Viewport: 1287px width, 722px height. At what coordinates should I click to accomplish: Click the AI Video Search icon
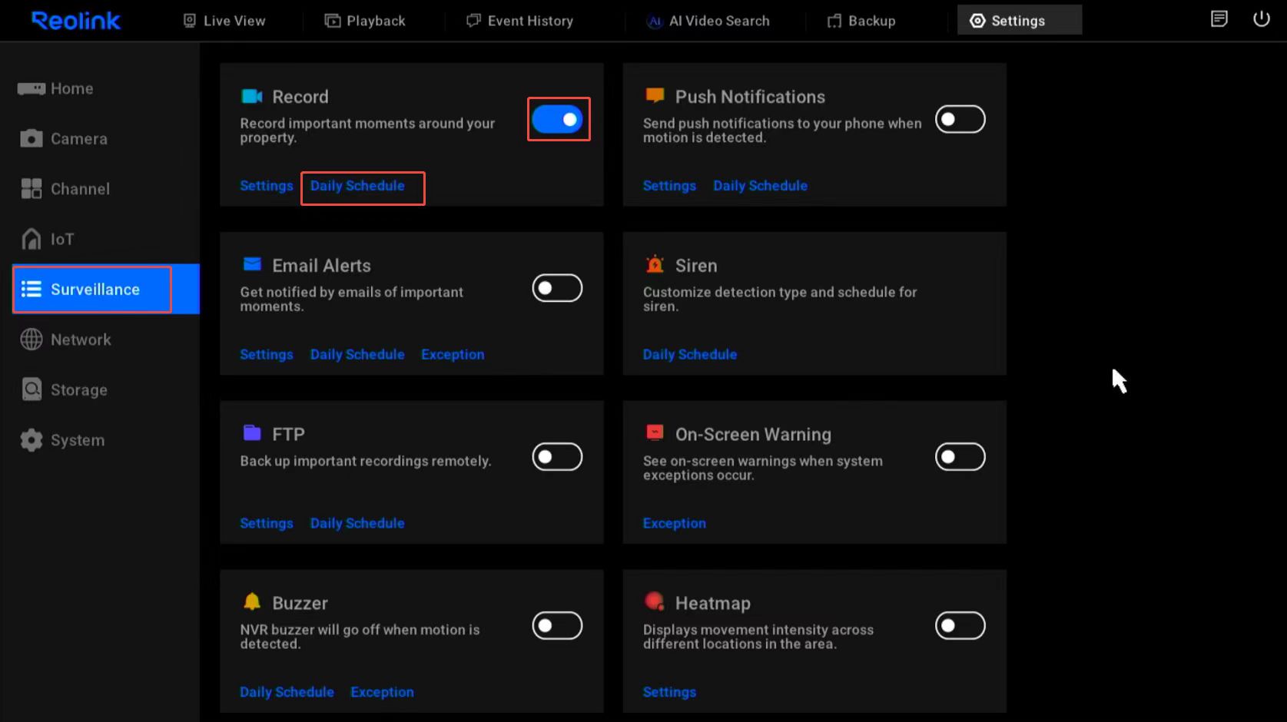654,22
